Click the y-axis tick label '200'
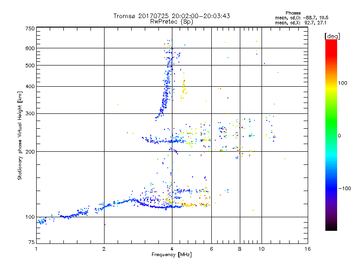 click(x=30, y=152)
